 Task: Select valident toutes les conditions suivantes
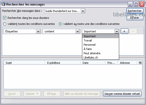pyautogui.click(x=5, y=24)
